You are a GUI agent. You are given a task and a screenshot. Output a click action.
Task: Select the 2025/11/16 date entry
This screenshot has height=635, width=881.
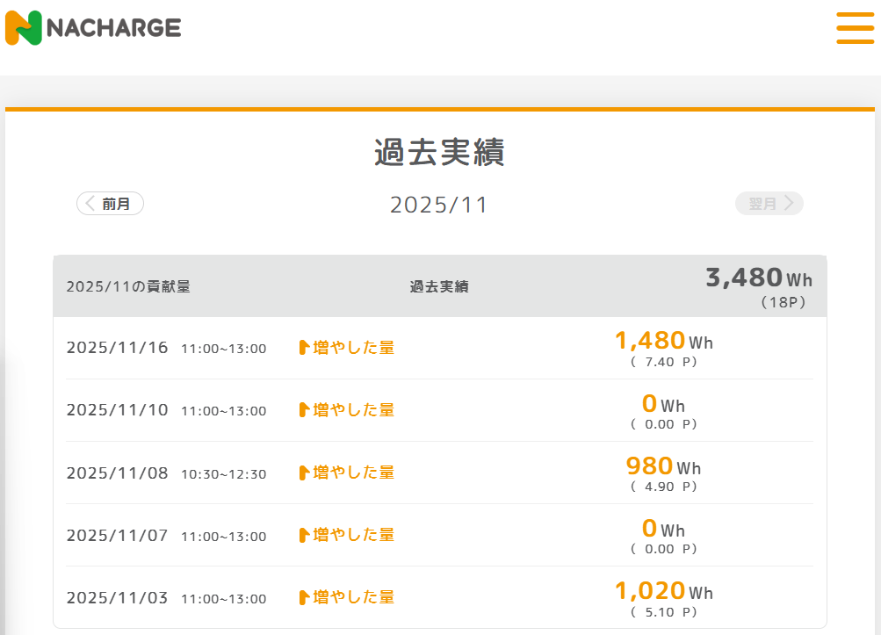[x=117, y=348]
